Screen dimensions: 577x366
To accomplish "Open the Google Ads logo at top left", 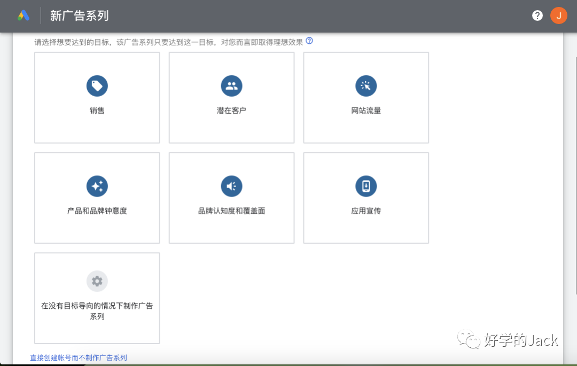I will coord(24,15).
